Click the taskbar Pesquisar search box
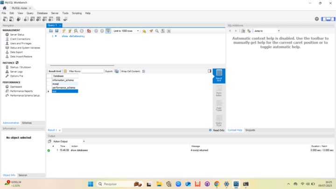This screenshot has width=336, height=189. pyautogui.click(x=119, y=184)
